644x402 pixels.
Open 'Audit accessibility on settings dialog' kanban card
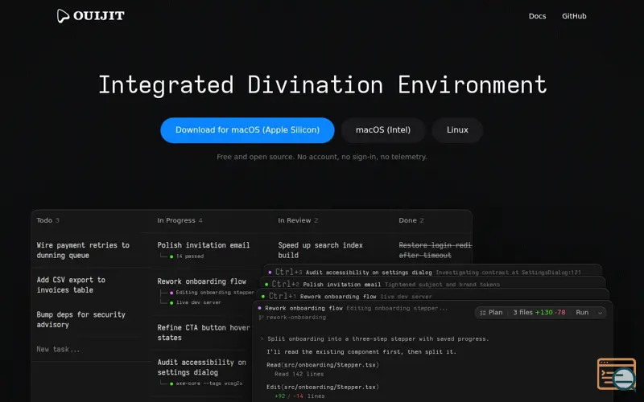tap(202, 367)
